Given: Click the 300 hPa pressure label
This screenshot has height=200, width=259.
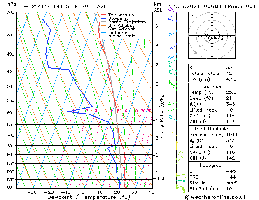Looking at the screenshot, I should point(12,12).
